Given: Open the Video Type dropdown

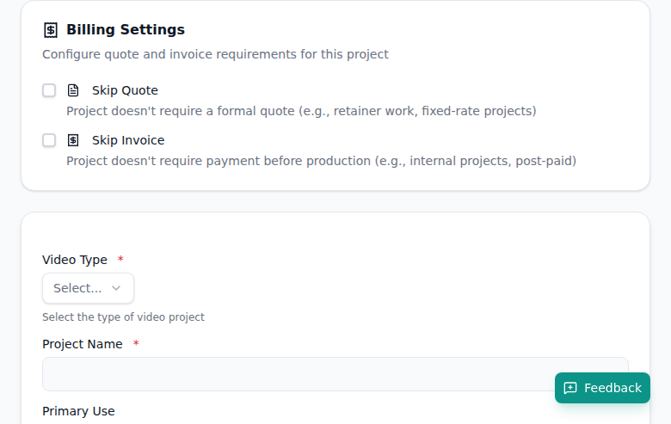Looking at the screenshot, I should point(88,288).
